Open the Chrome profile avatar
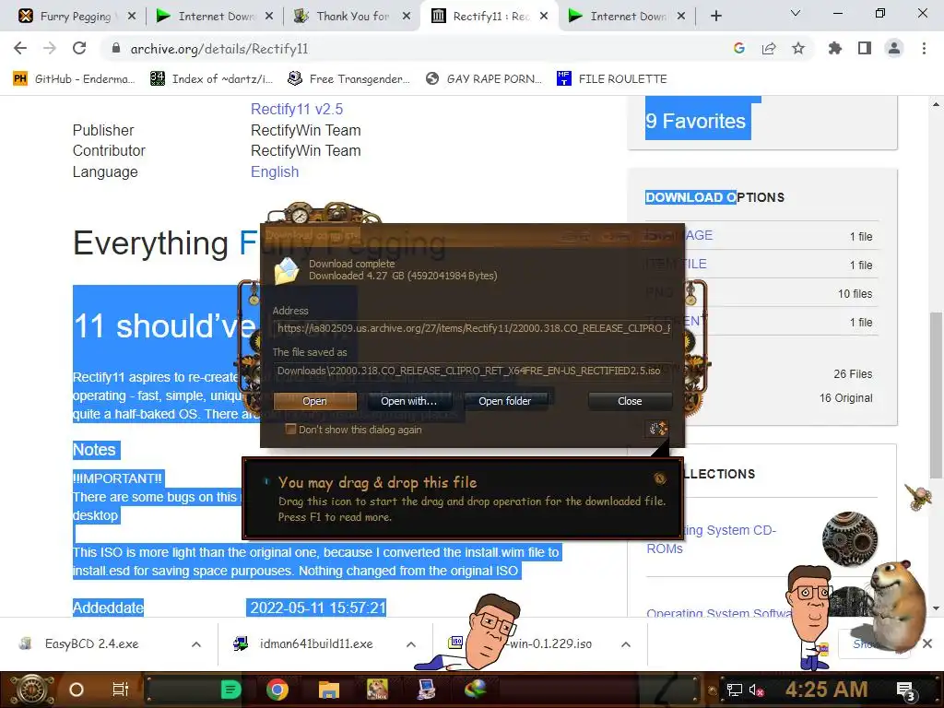This screenshot has width=944, height=708. (x=894, y=48)
